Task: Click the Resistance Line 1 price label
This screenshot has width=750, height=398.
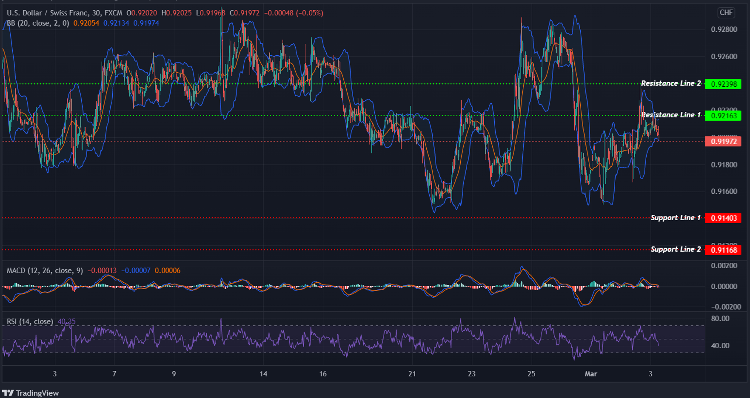Action: [x=724, y=115]
